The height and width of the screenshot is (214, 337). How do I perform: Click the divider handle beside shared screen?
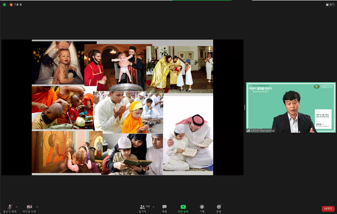[x=245, y=107]
